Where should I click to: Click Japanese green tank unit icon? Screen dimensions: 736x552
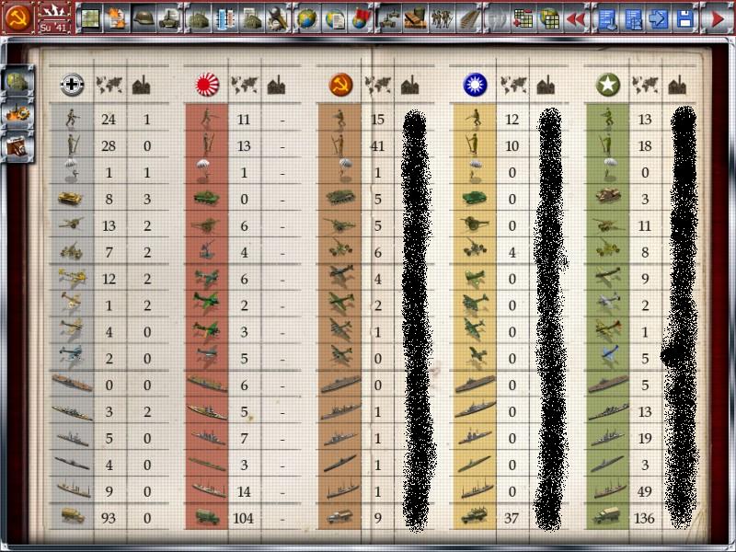[206, 198]
